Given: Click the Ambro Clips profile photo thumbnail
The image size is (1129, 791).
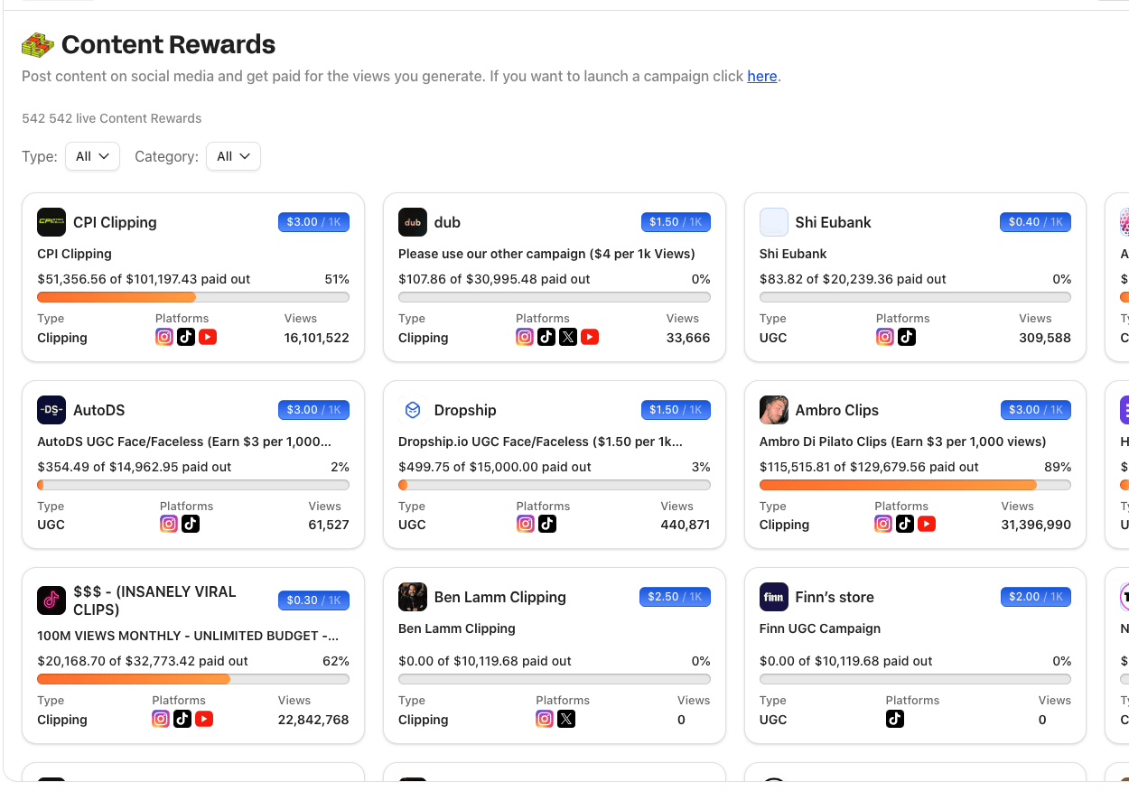Looking at the screenshot, I should [774, 410].
